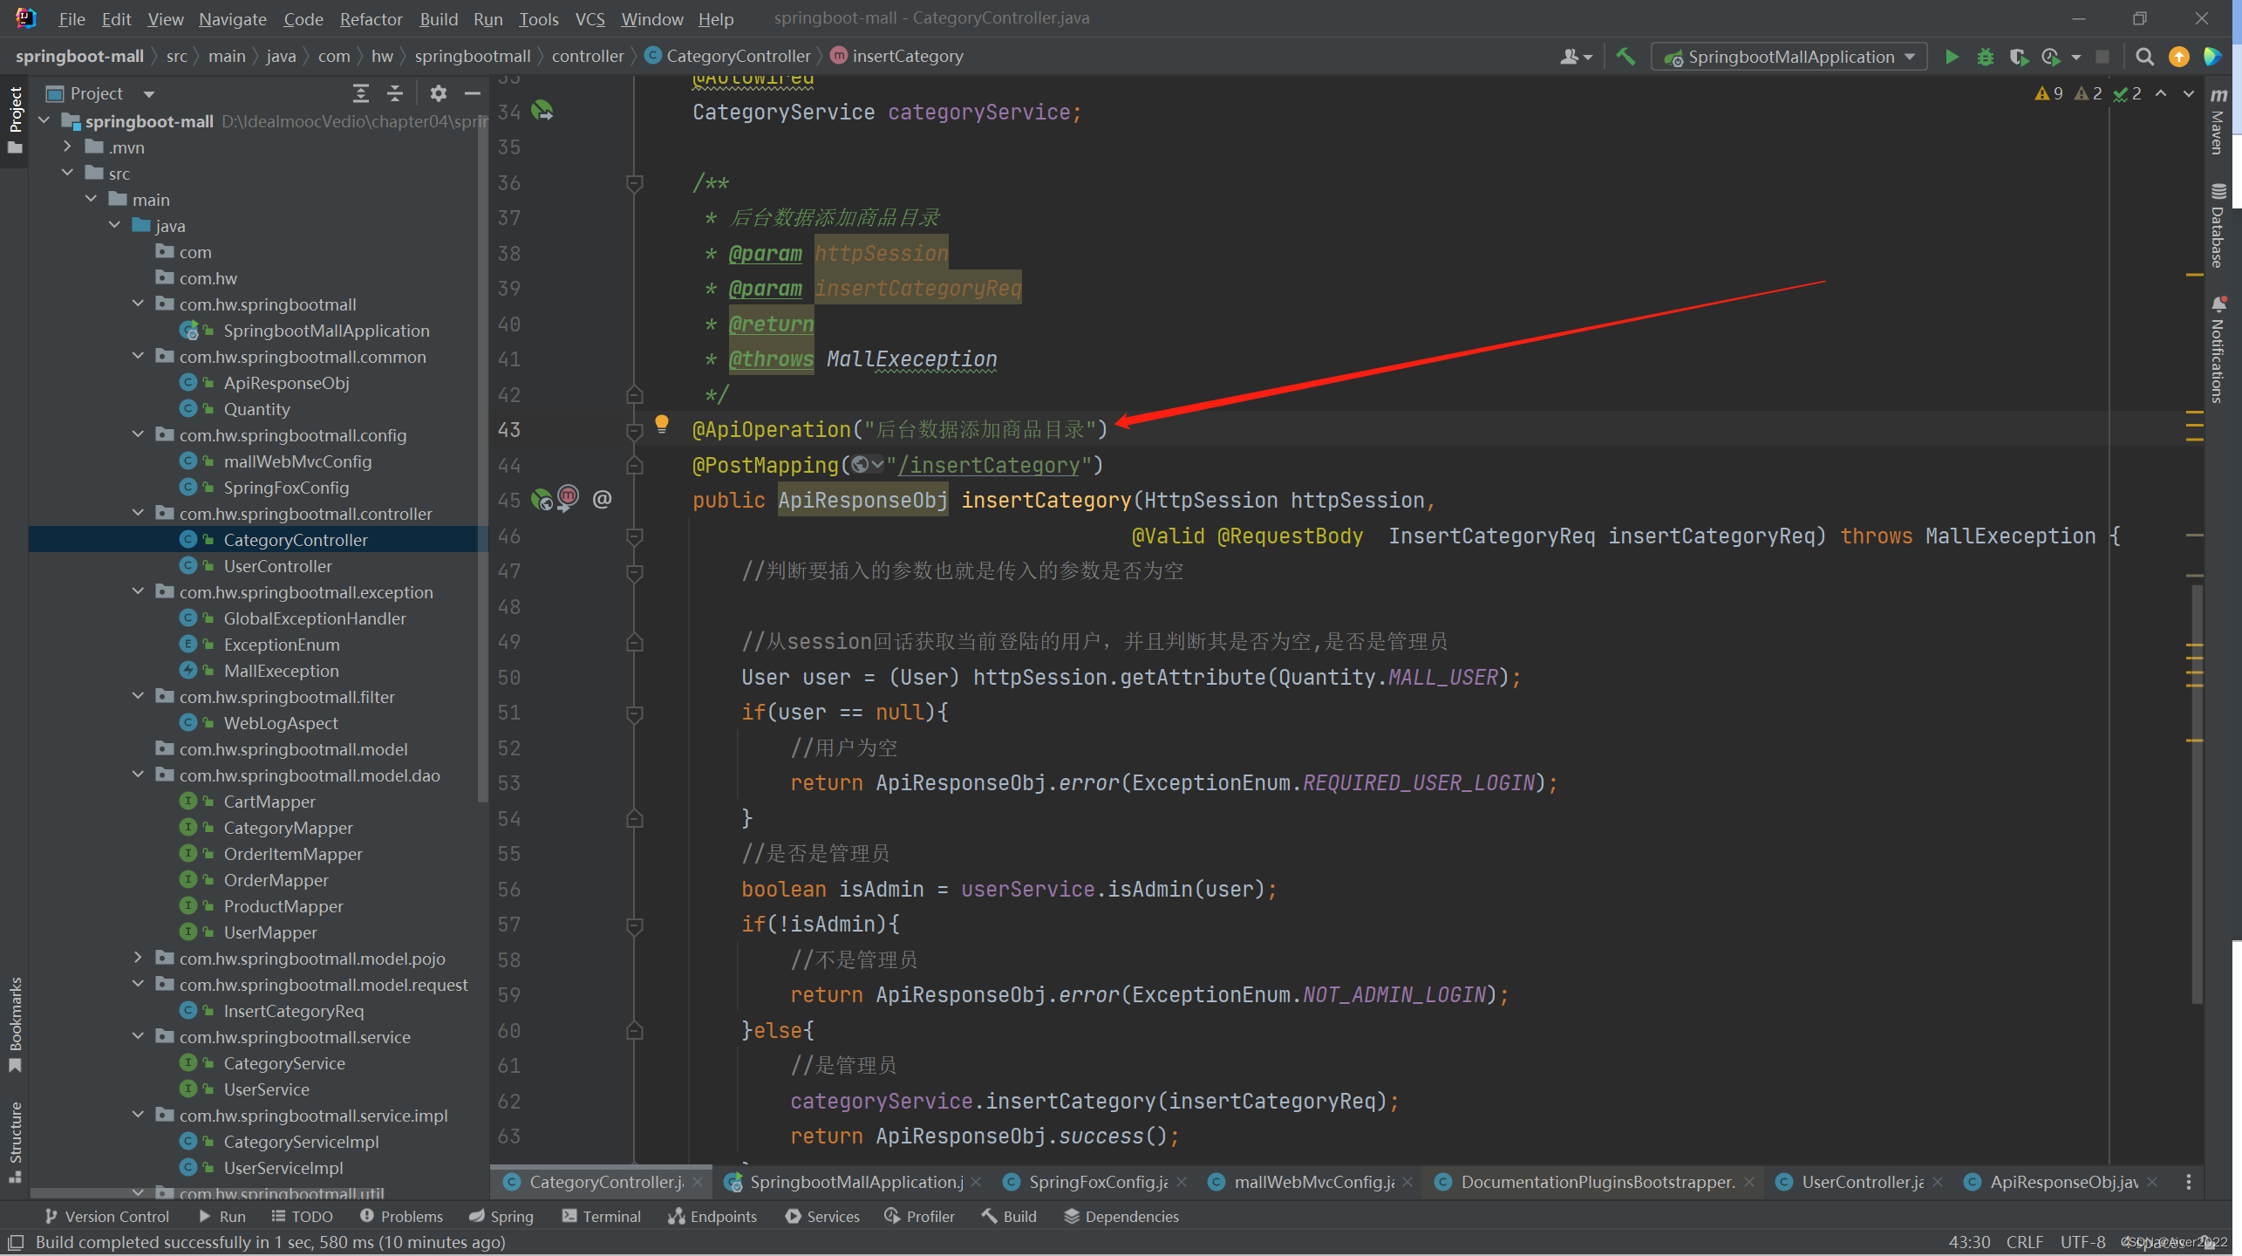Open the Refactor menu

click(371, 18)
